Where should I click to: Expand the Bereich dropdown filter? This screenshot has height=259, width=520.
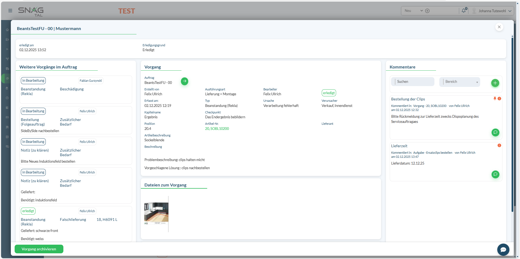460,82
